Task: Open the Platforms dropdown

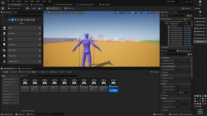Action: pos(70,8)
